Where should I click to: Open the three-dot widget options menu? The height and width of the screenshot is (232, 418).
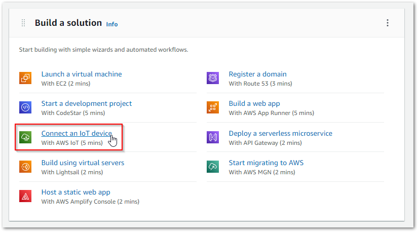[x=387, y=23]
